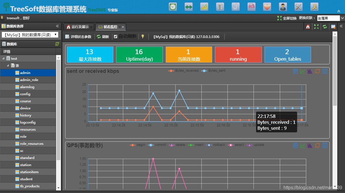The width and height of the screenshot is (345, 193).
Task: Toggle Bytes_received legend series
Action: point(183,71)
